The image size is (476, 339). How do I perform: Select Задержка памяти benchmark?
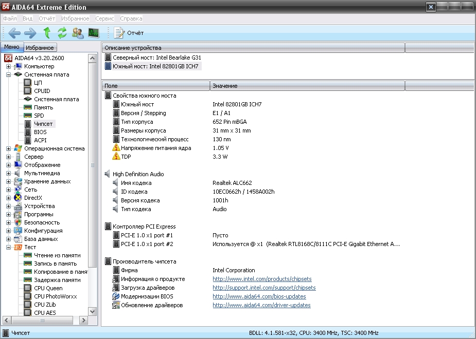[x=57, y=280]
